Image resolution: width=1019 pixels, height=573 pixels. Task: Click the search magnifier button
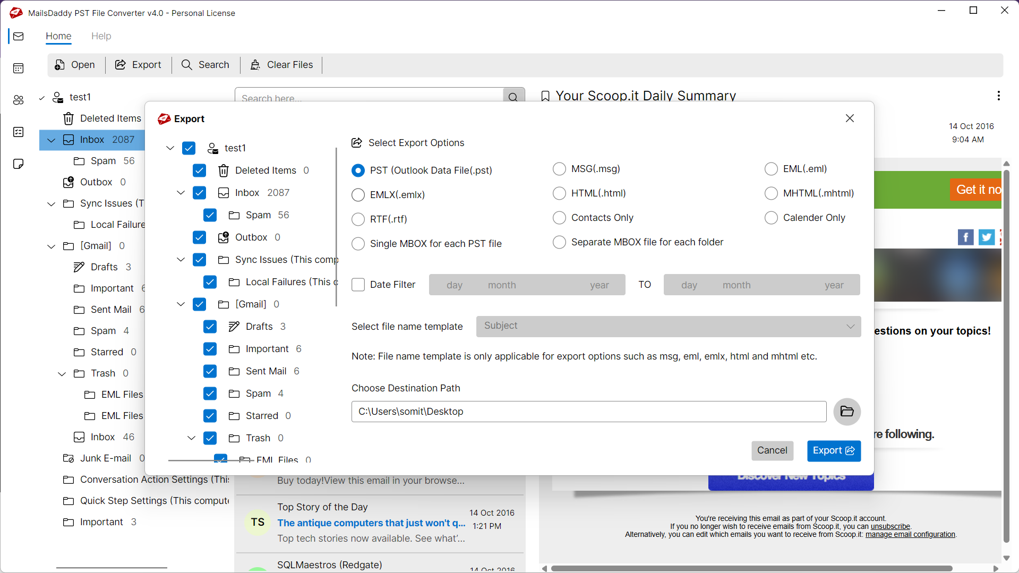513,97
